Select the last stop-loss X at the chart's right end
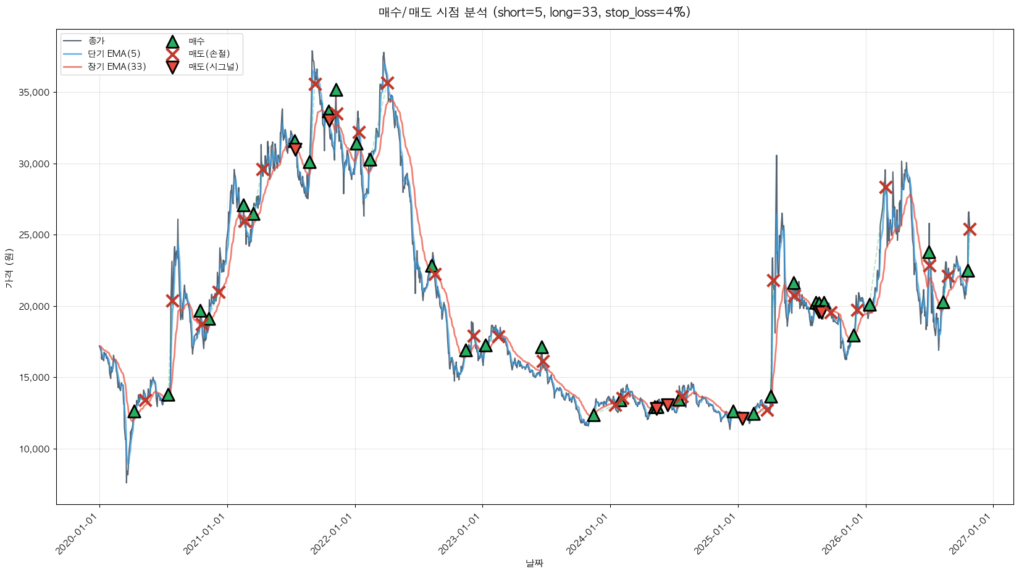 970,229
